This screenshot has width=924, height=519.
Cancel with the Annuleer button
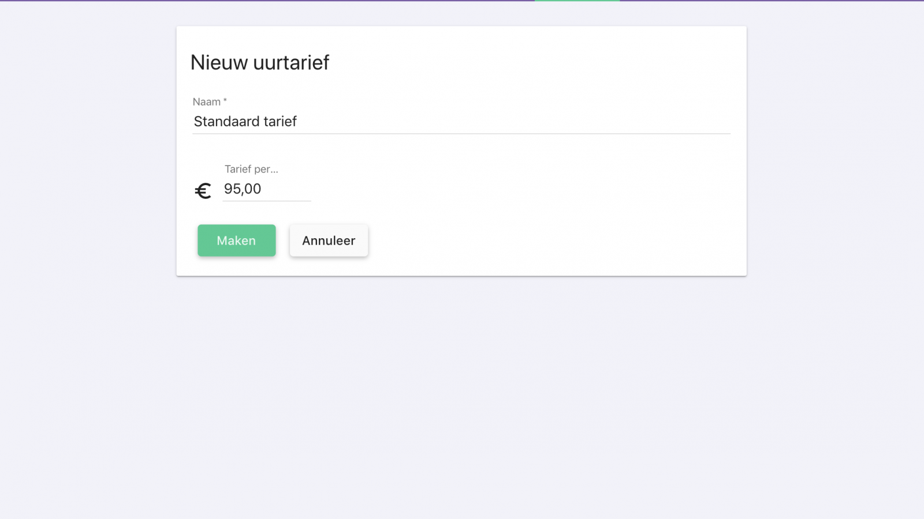(x=329, y=240)
